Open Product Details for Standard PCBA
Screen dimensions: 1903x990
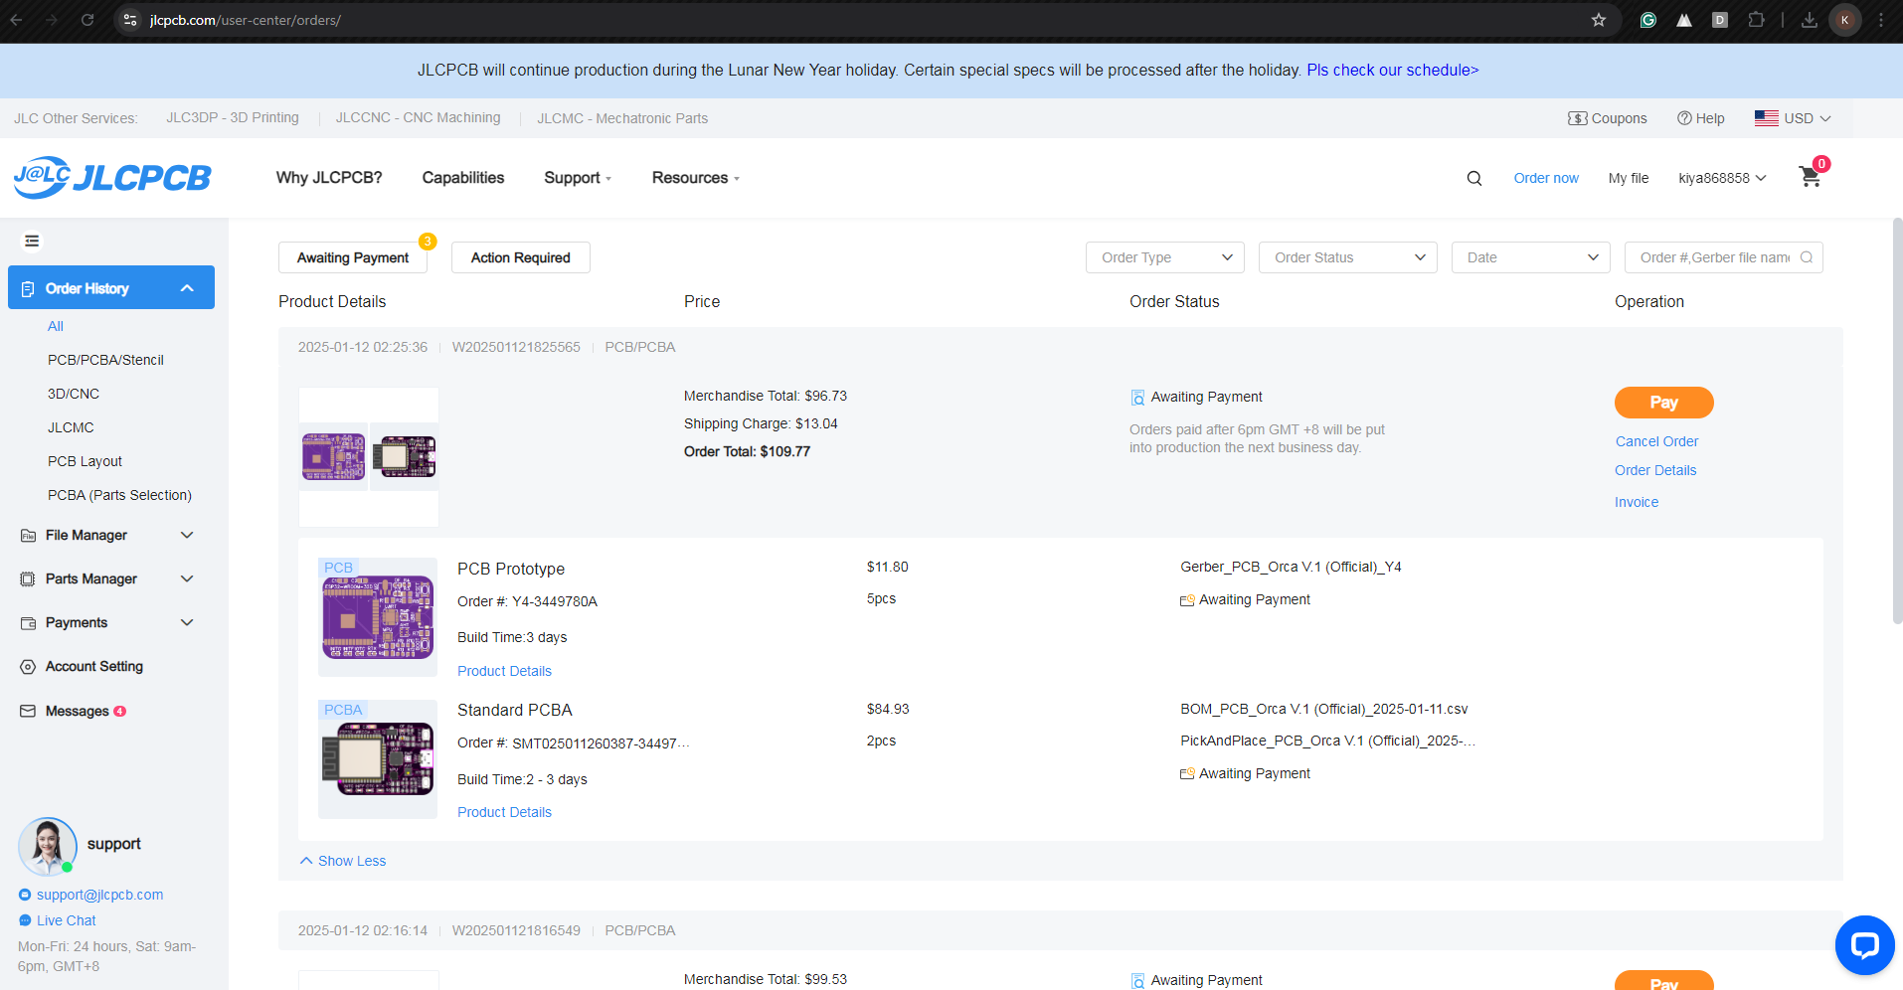click(x=504, y=812)
